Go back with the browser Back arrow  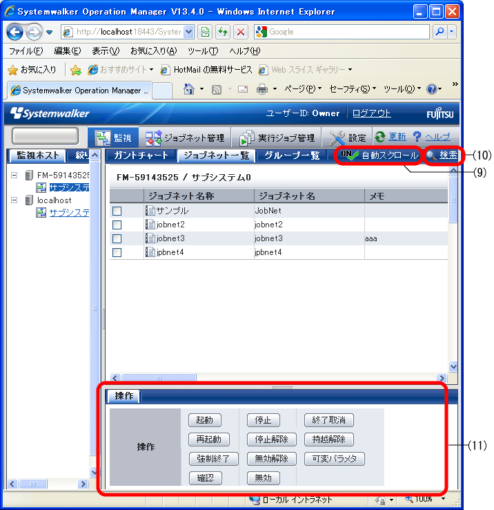[x=14, y=32]
